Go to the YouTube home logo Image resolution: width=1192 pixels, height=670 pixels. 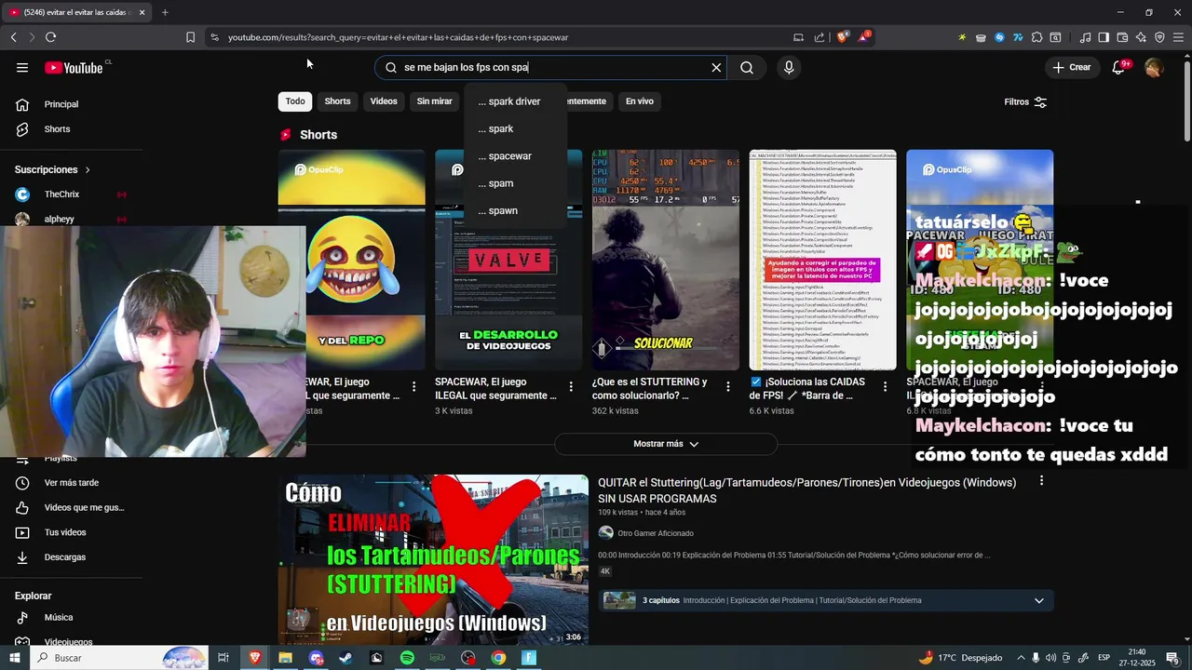(74, 67)
